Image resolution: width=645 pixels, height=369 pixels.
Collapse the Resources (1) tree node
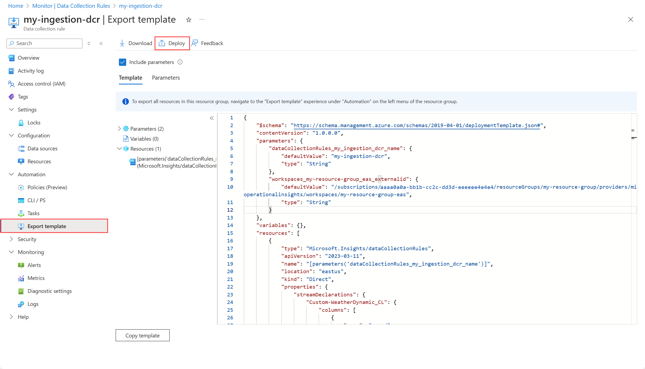tap(119, 148)
